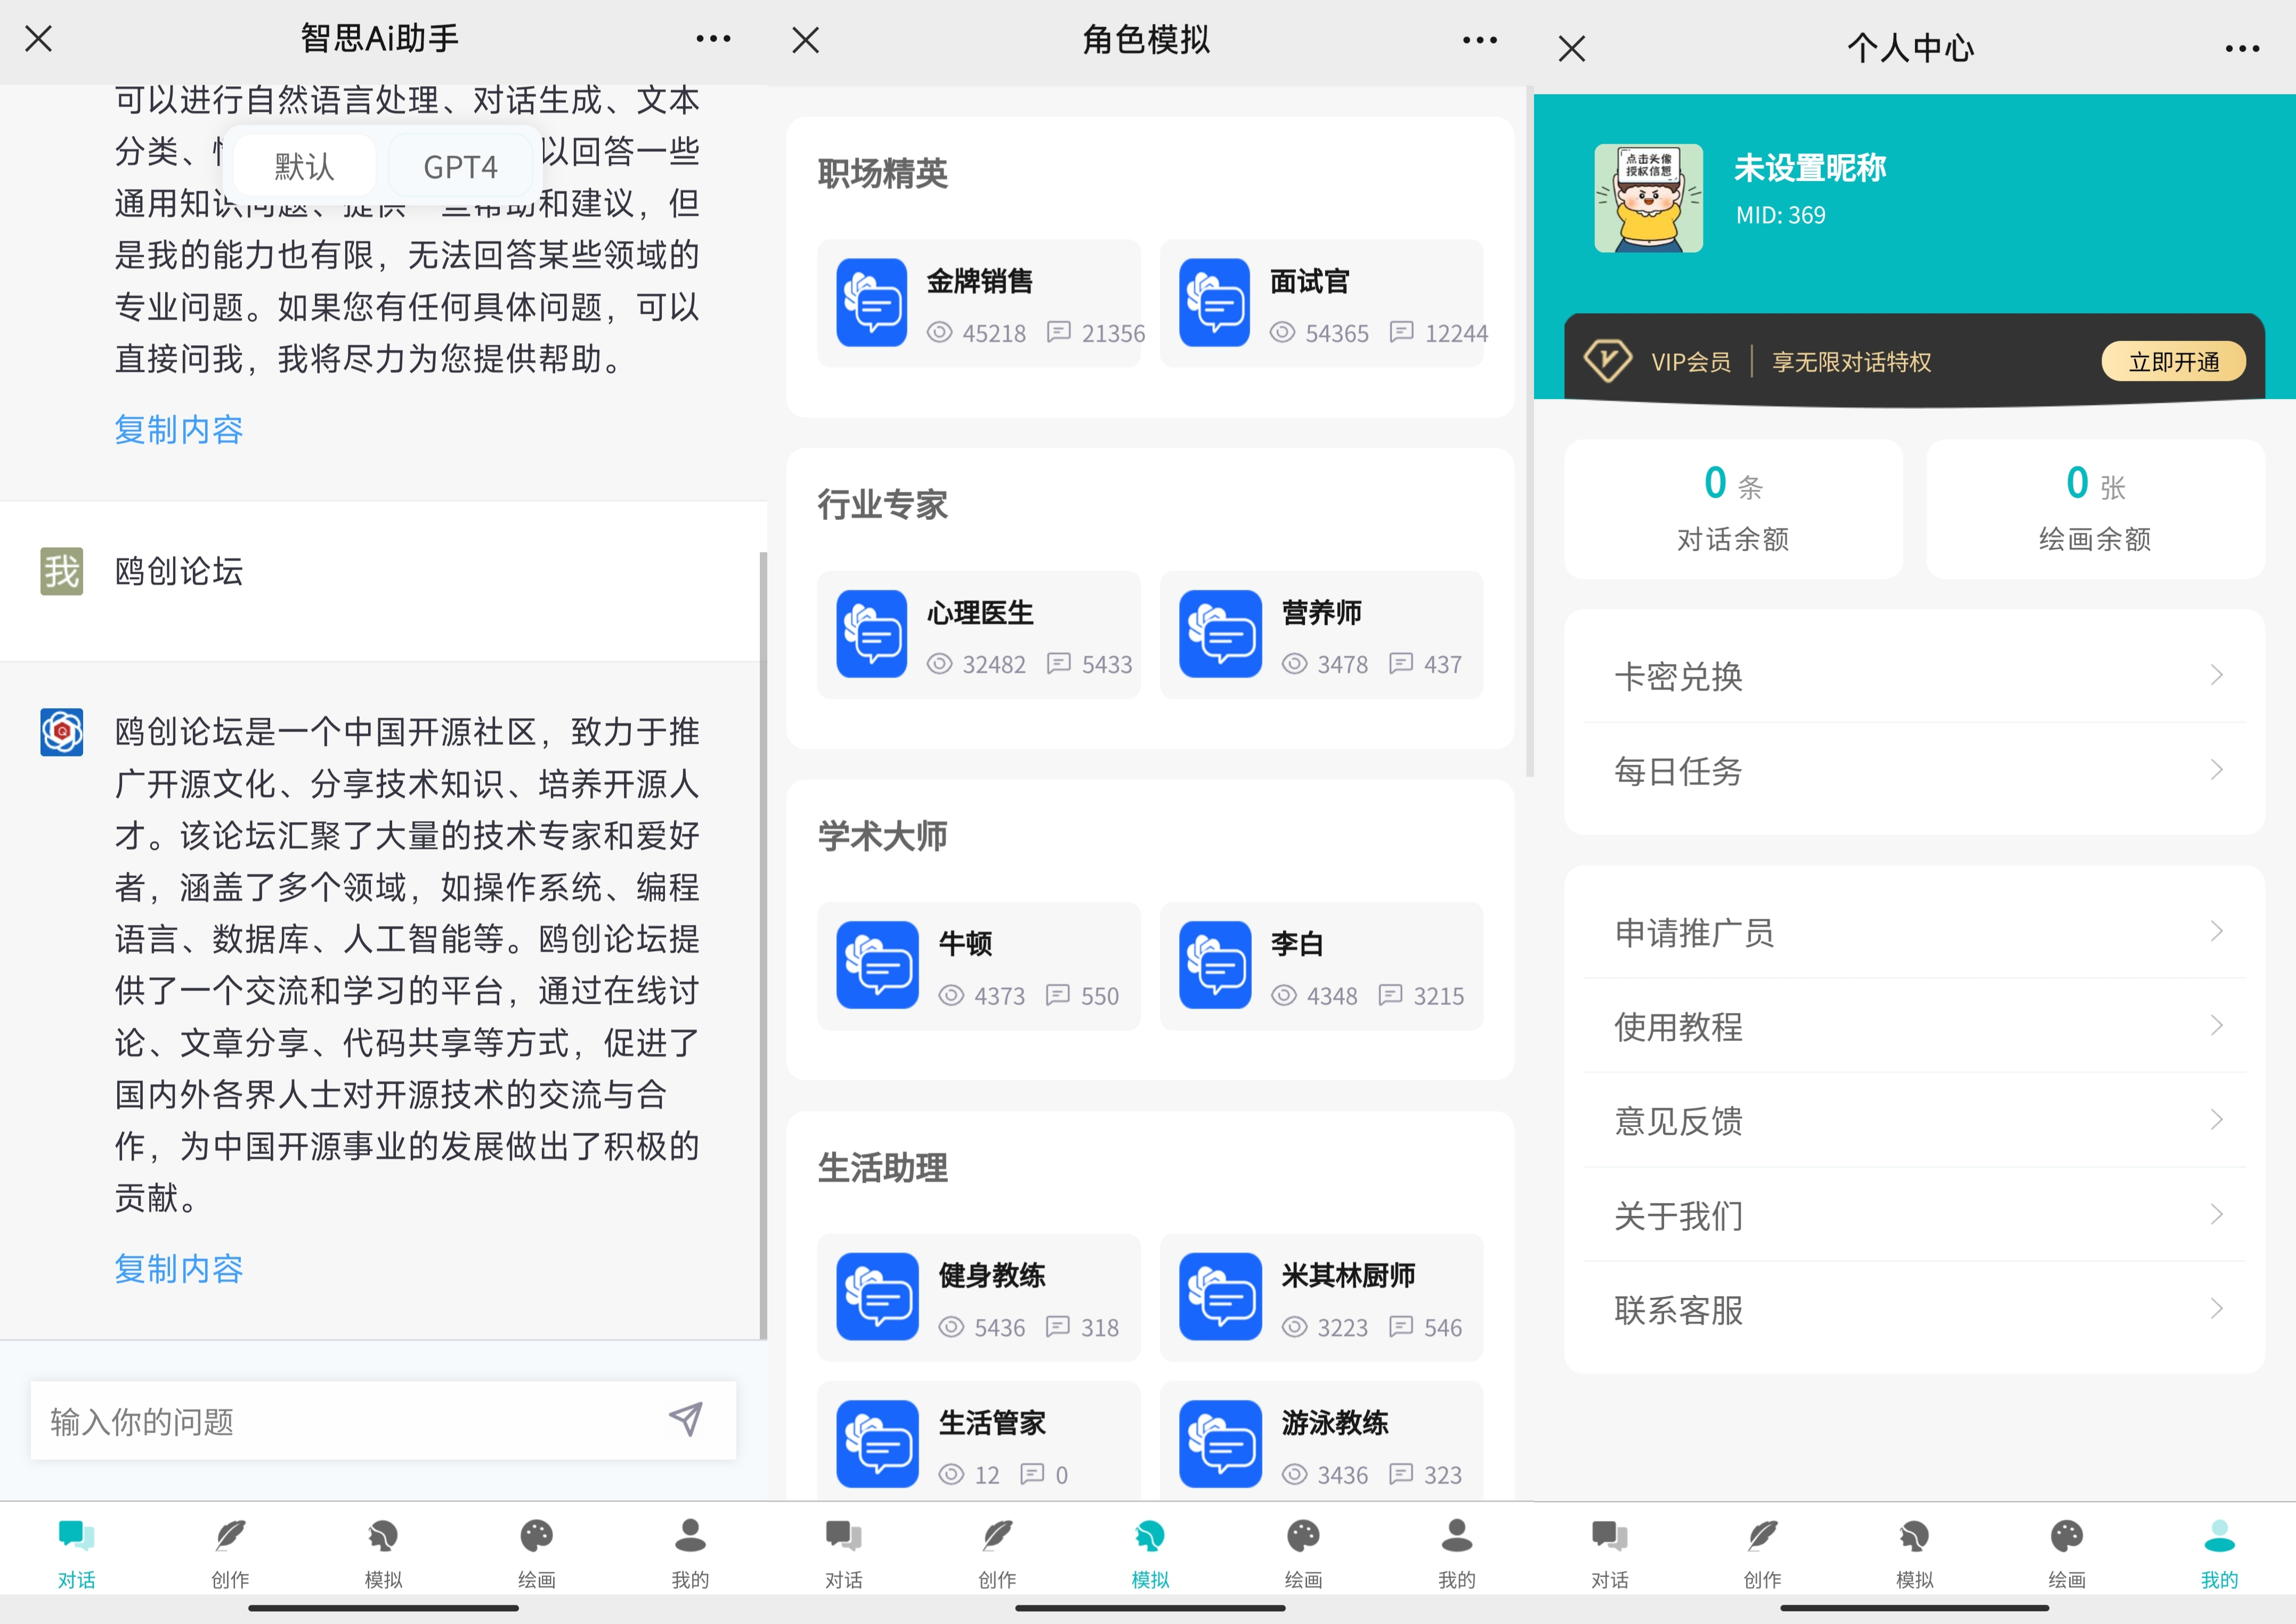Switch to 绘画 tab in 角色模拟 screen

(x=1303, y=1553)
